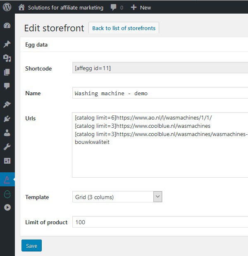Open Appearance via the paintbrush icon

(7, 105)
